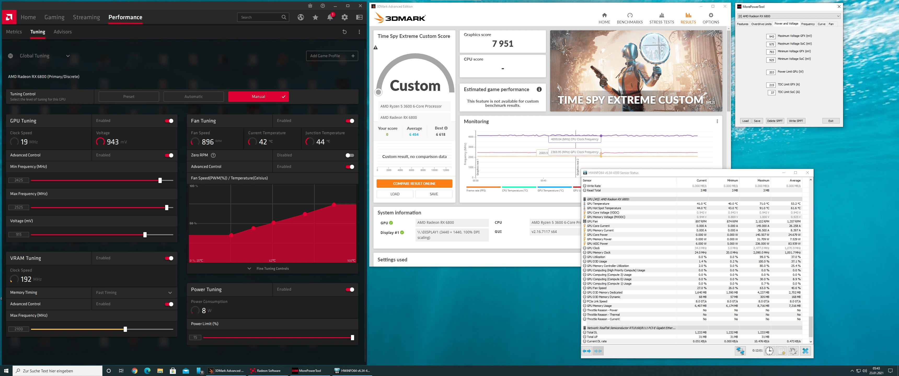
Task: Open the web browser globe icon in Radeon Software
Action: click(x=301, y=17)
